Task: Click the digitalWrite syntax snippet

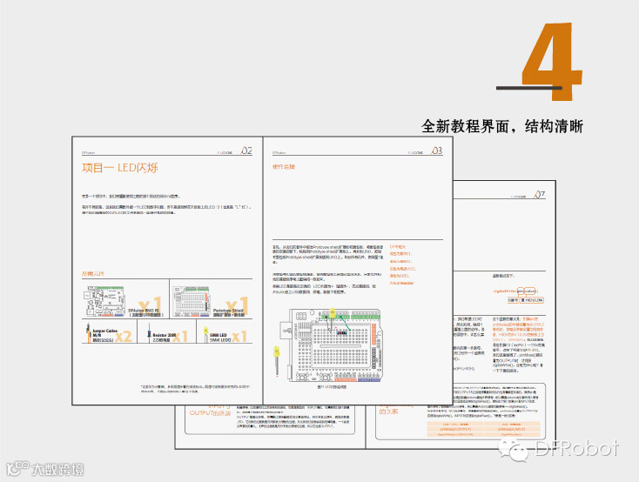Action: (x=515, y=291)
